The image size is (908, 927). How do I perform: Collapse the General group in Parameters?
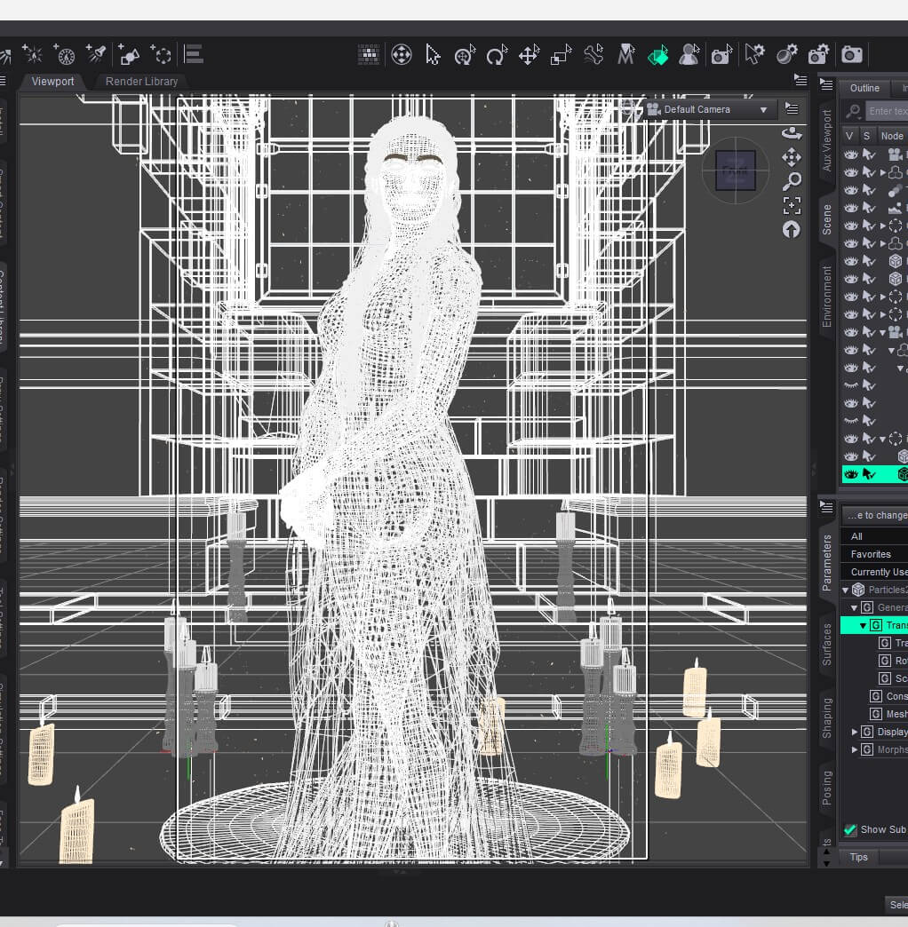[854, 607]
